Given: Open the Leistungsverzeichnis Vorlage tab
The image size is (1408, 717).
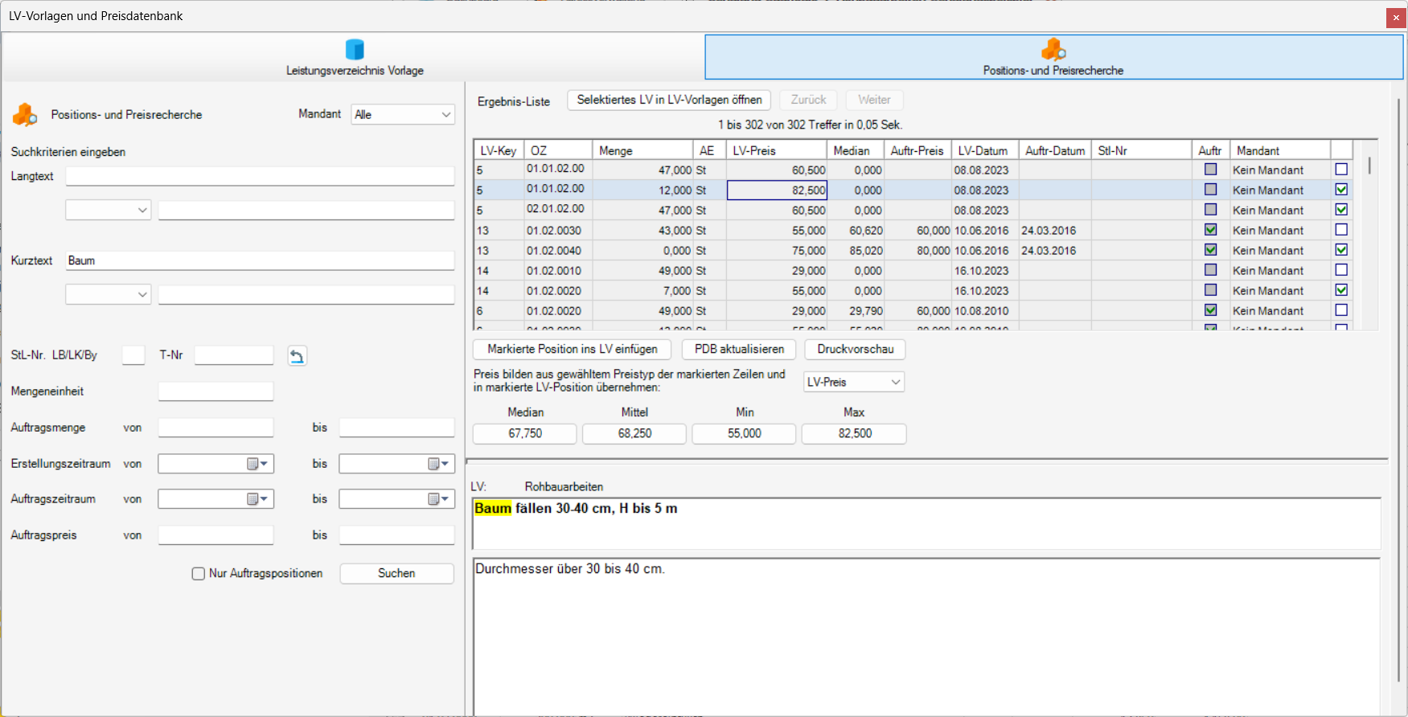Looking at the screenshot, I should pyautogui.click(x=355, y=57).
